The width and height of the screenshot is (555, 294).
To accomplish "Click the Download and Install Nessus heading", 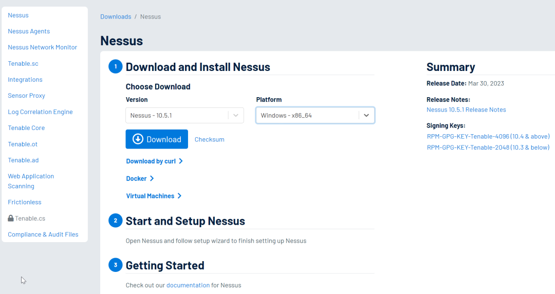I will click(198, 67).
